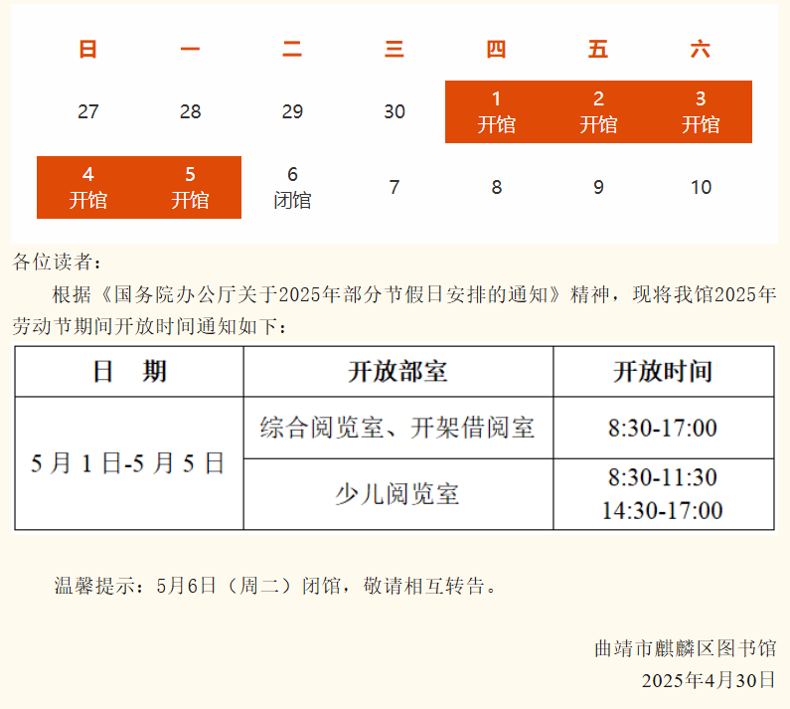Click the 曲靖市麒麟区图书馆 signature
This screenshot has height=709, width=790.
tap(686, 648)
